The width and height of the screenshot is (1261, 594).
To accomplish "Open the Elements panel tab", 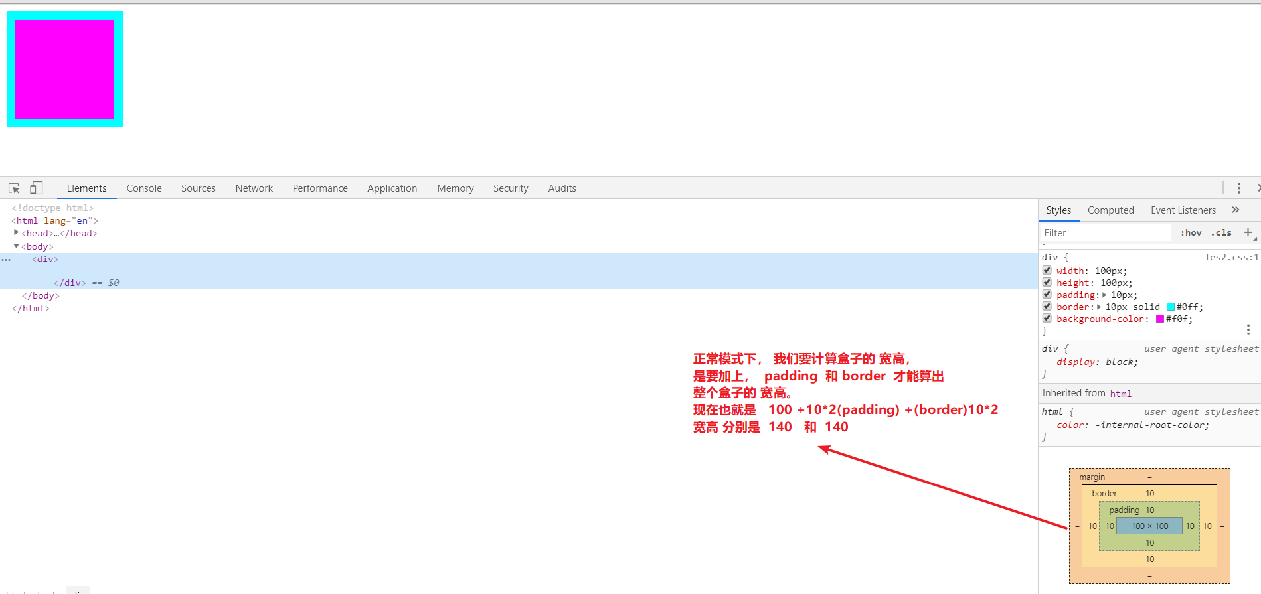I will coord(86,188).
